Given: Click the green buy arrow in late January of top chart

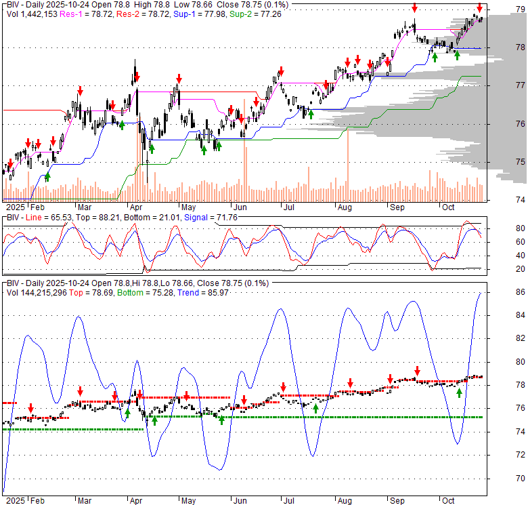Looking at the screenshot, I should pyautogui.click(x=47, y=177).
